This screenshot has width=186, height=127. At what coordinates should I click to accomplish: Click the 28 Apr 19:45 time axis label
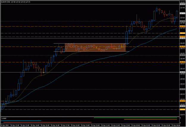tap(85, 125)
